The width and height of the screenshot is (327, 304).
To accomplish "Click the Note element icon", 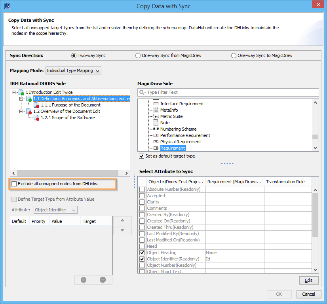I will tap(156, 123).
